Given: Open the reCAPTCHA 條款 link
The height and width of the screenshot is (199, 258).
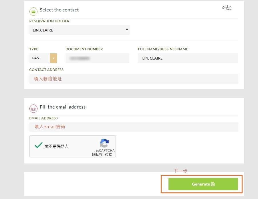Looking at the screenshot, I should pyautogui.click(x=109, y=155).
